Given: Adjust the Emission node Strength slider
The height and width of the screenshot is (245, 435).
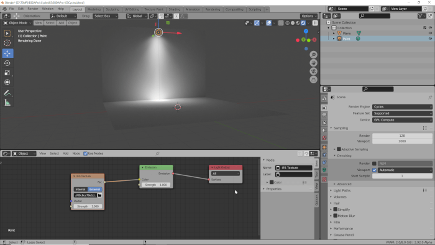Looking at the screenshot, I should (156, 185).
